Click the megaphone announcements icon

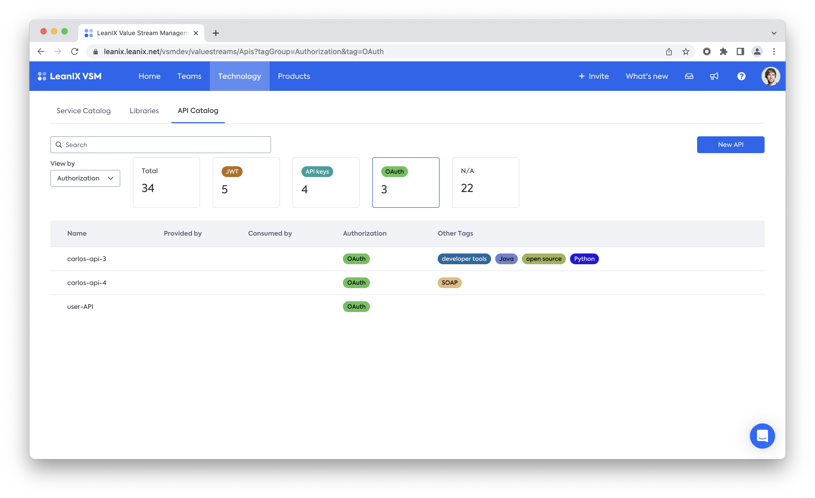click(x=714, y=76)
